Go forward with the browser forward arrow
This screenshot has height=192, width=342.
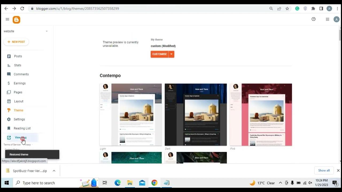coord(14,9)
